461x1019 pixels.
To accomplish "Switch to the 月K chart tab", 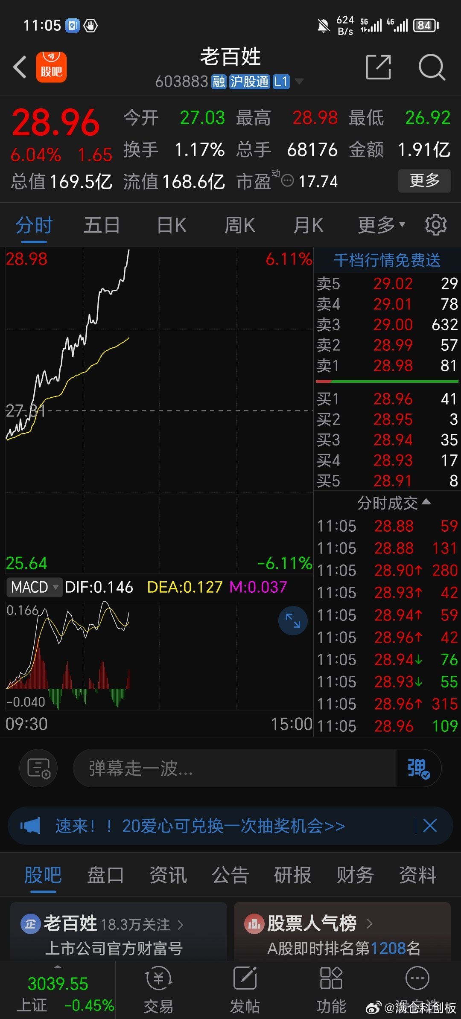I will [308, 225].
